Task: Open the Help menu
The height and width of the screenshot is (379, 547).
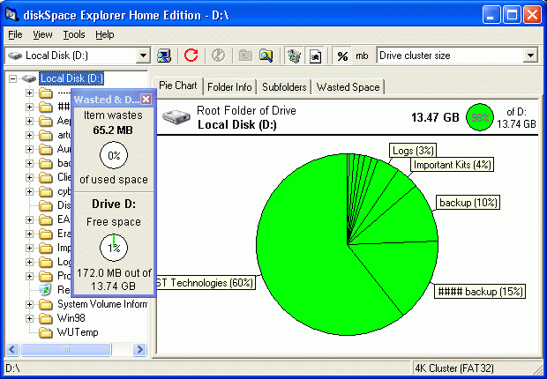Action: (105, 34)
